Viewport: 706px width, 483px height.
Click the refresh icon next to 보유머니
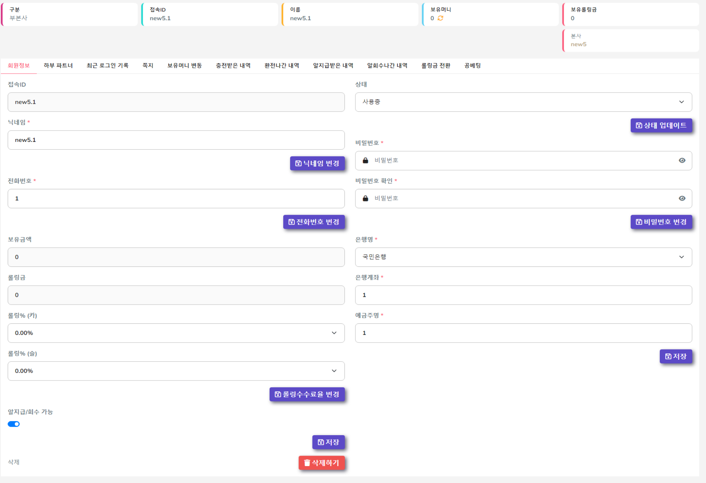point(440,18)
